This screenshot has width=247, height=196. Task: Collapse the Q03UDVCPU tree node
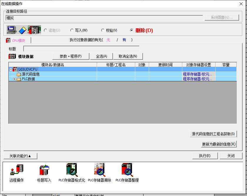tap(11, 69)
